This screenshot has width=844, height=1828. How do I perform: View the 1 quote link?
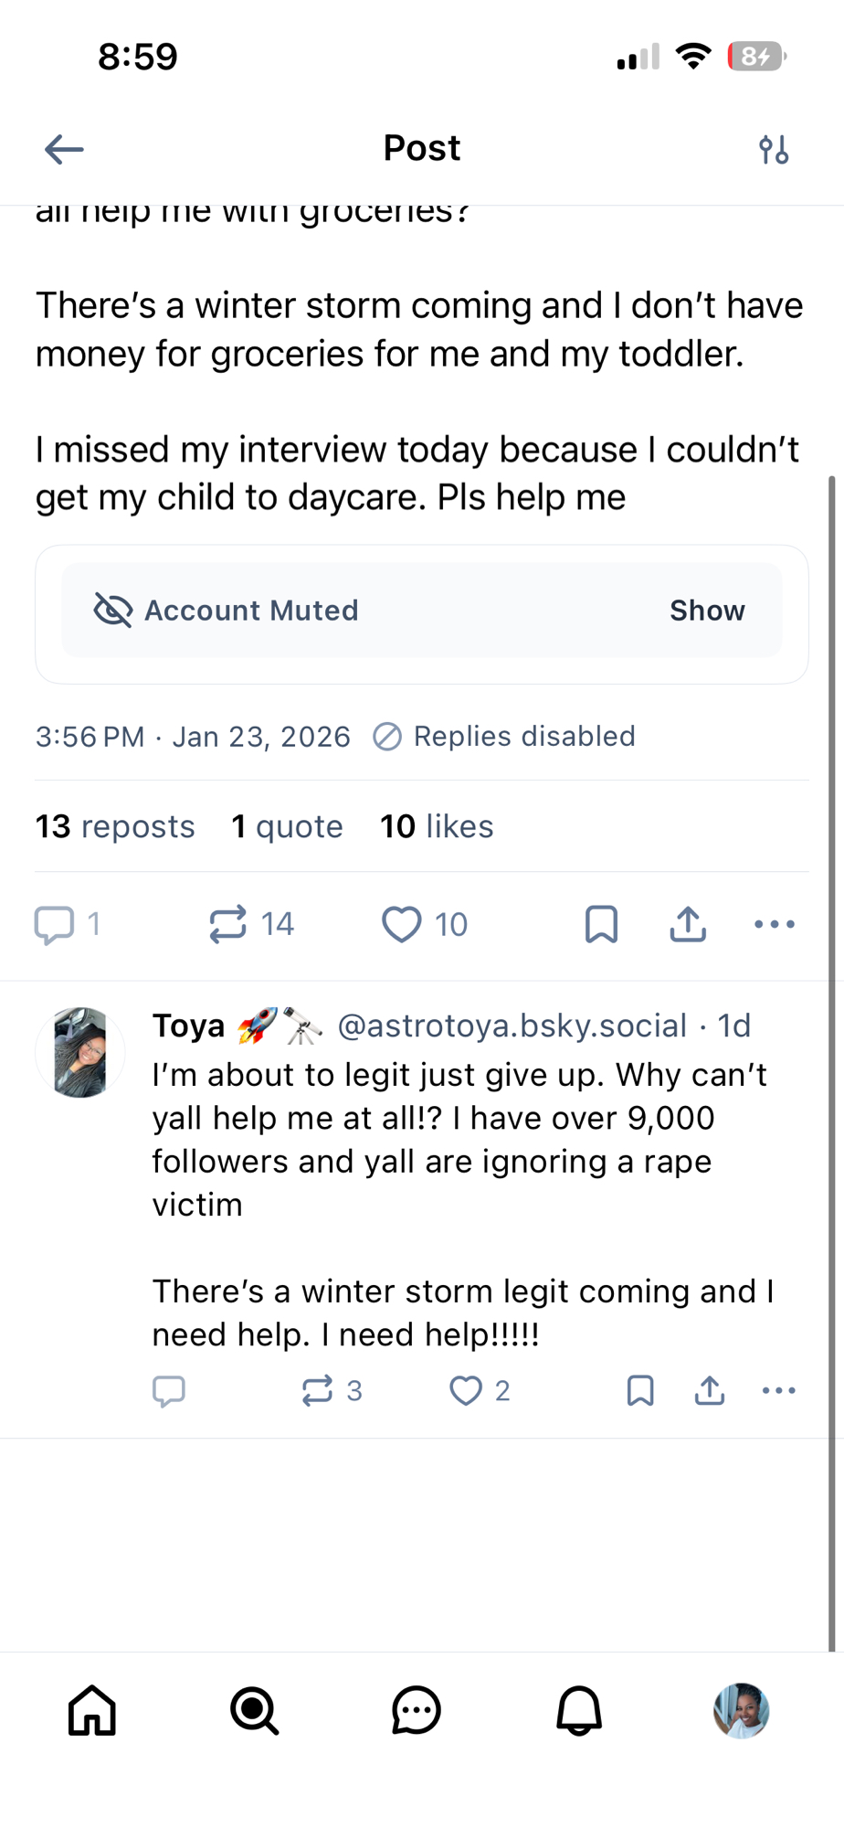[x=287, y=826]
